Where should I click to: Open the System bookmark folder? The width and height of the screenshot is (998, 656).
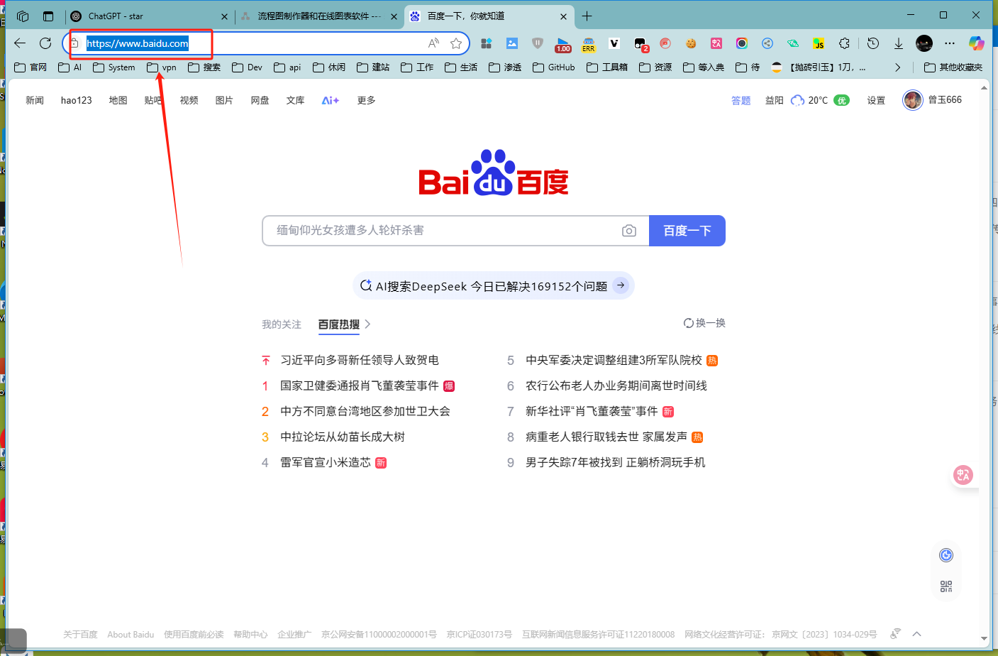click(x=114, y=67)
